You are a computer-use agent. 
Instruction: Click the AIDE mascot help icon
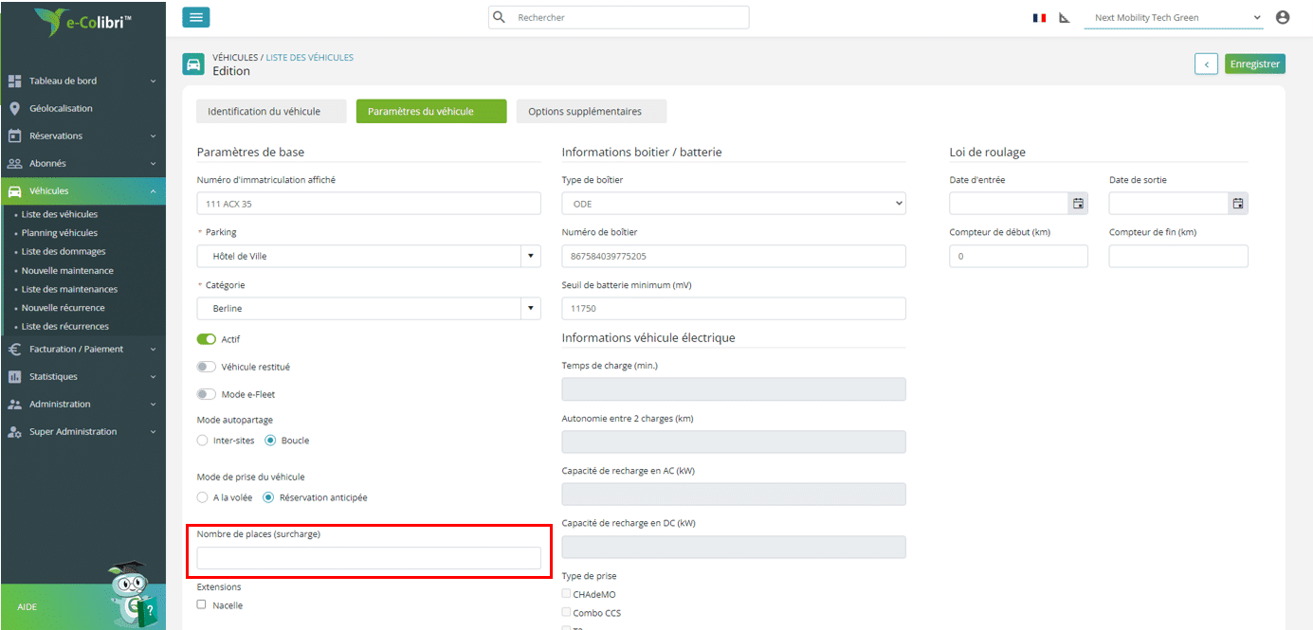click(x=132, y=594)
